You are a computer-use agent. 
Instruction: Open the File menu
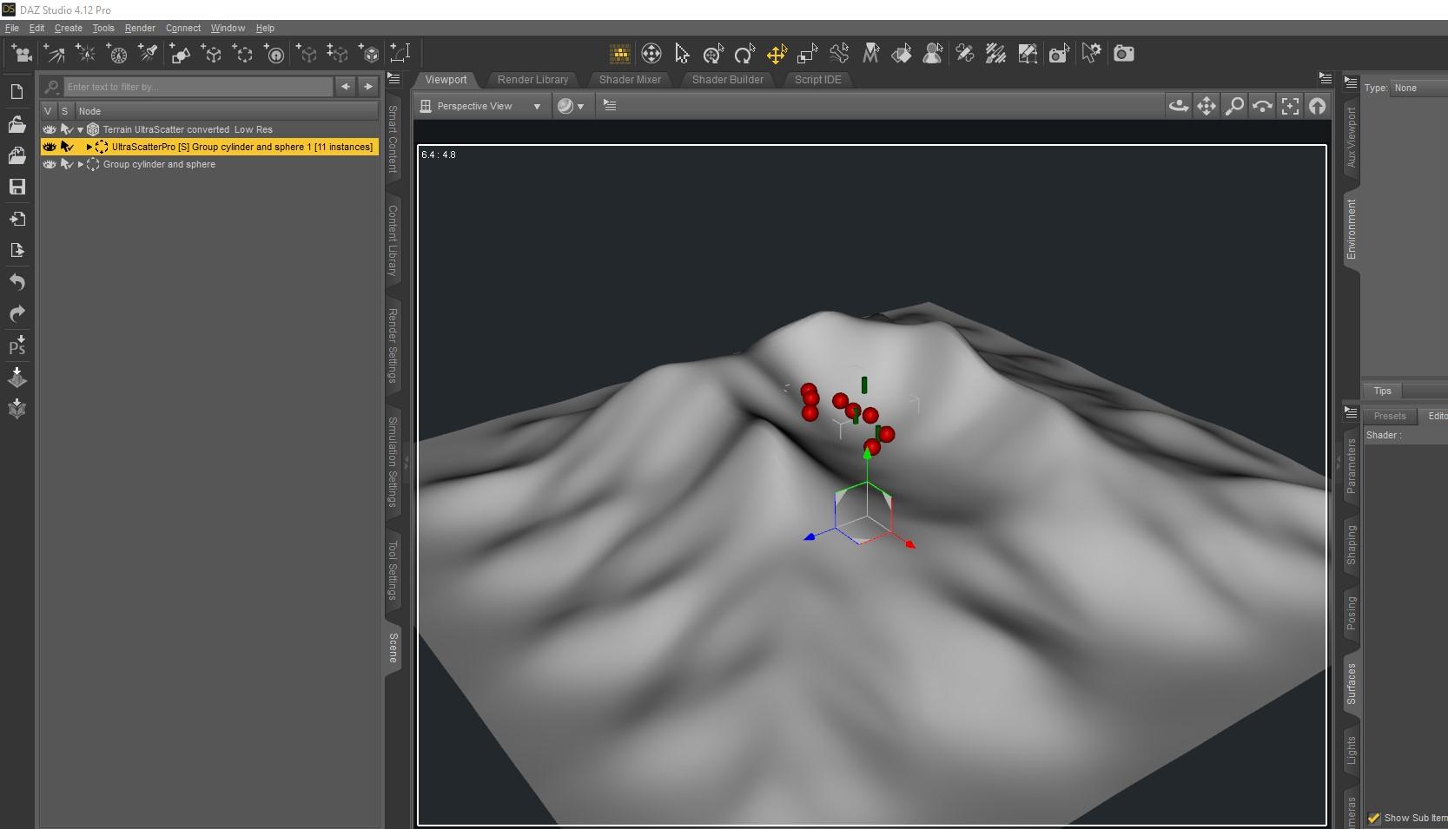click(x=12, y=28)
